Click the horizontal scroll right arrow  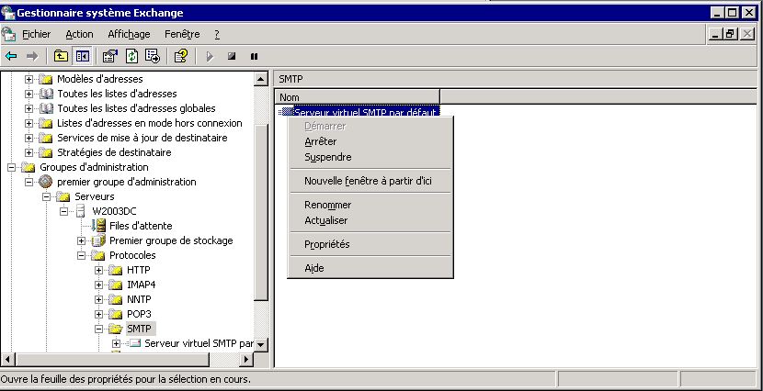[x=246, y=360]
